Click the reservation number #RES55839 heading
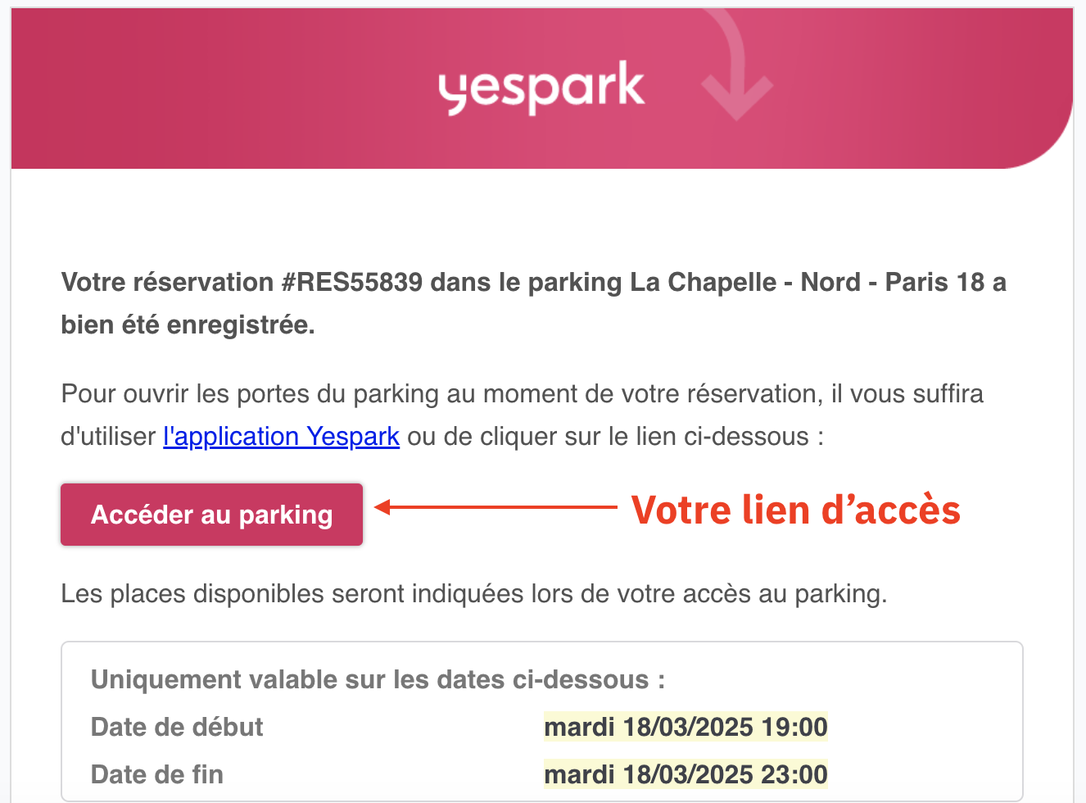Image resolution: width=1086 pixels, height=803 pixels. coord(351,282)
